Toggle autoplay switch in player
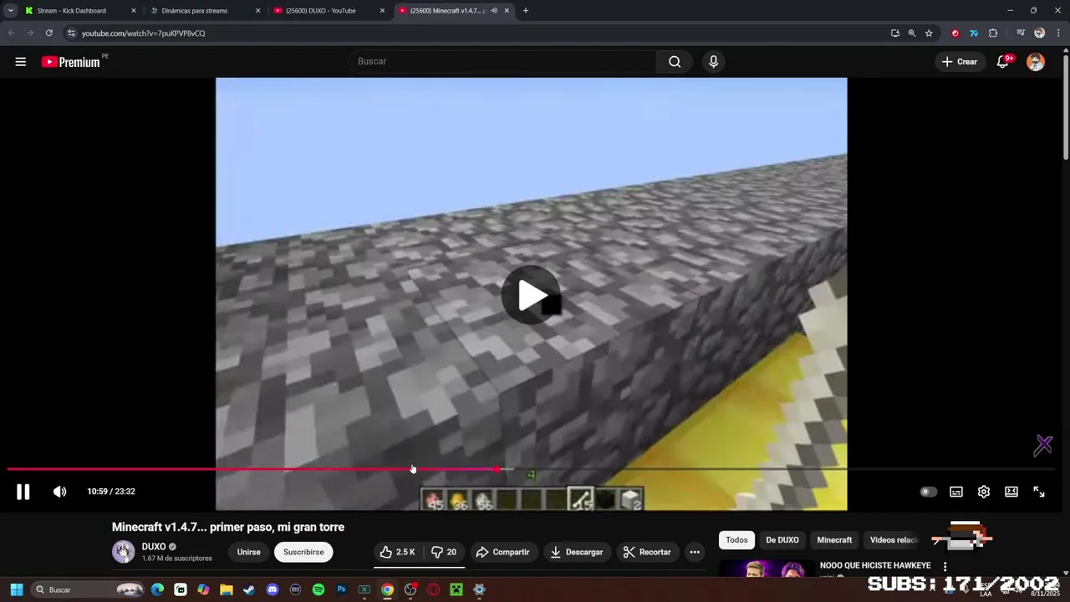Viewport: 1070px width, 602px height. (x=928, y=492)
